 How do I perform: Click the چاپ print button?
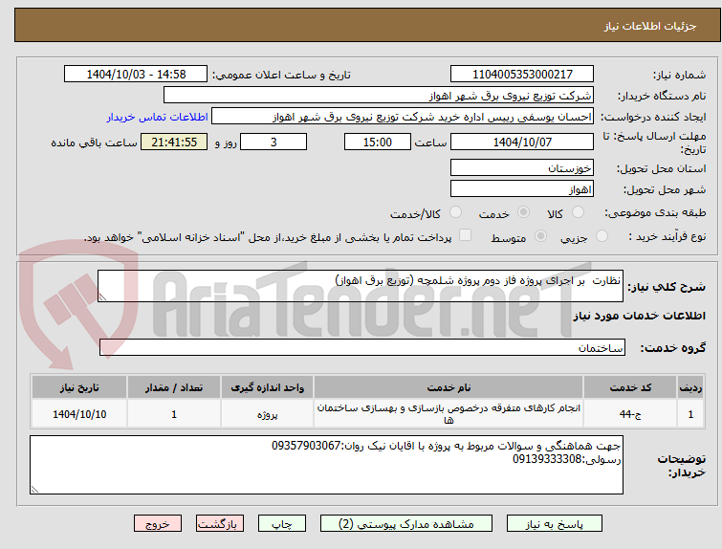pyautogui.click(x=282, y=524)
